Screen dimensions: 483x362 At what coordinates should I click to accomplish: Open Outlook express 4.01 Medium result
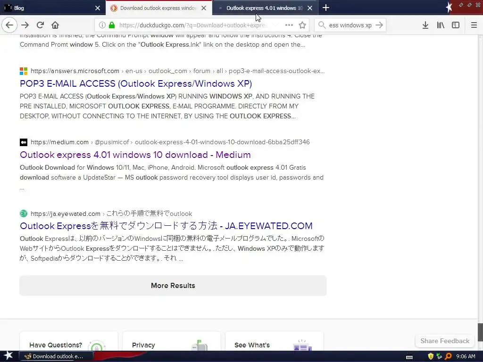click(x=135, y=155)
